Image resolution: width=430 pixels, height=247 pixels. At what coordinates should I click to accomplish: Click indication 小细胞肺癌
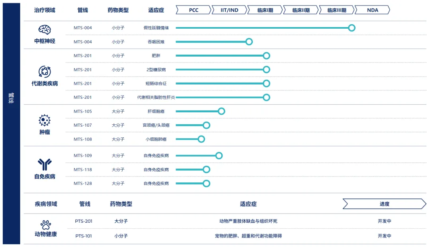156,139
